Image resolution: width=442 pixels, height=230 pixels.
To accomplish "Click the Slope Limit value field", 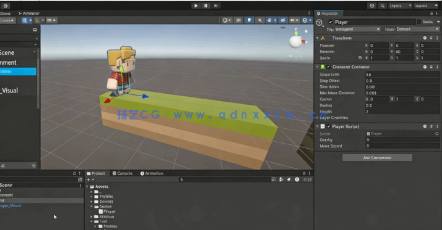I will [x=402, y=75].
